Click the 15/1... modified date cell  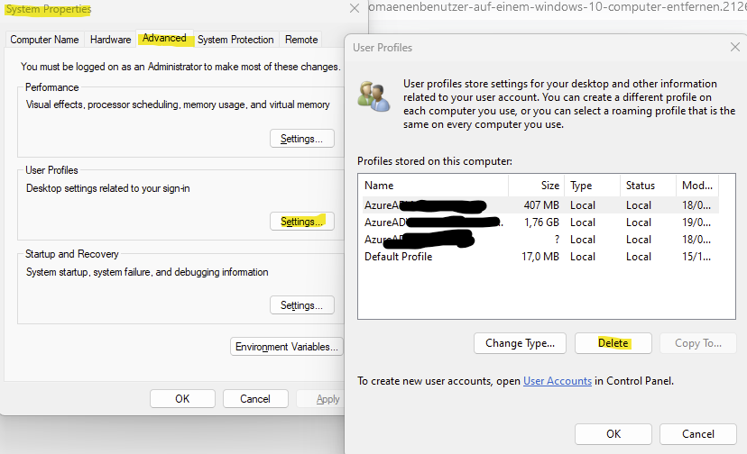[x=696, y=257]
